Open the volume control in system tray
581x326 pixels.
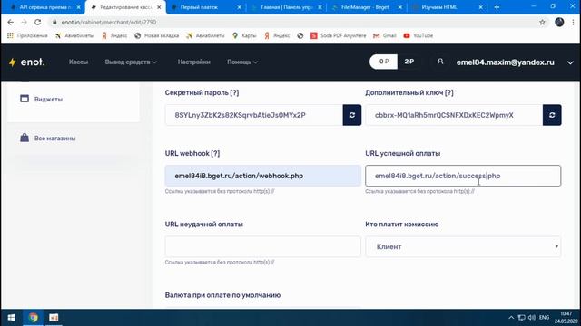tap(532, 318)
